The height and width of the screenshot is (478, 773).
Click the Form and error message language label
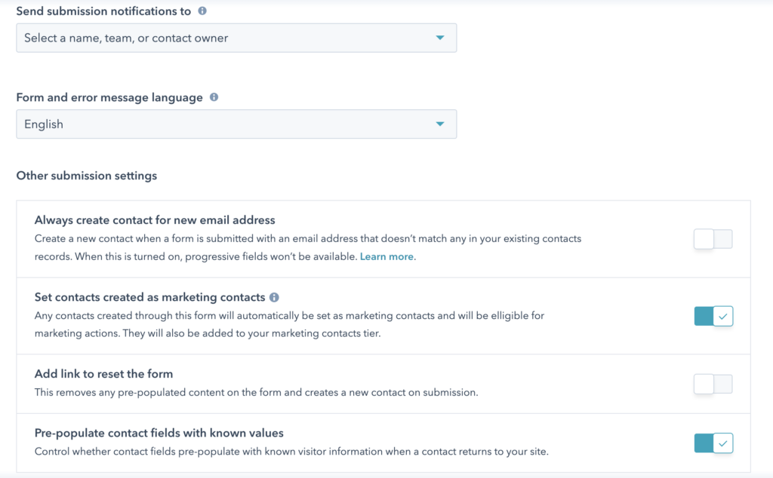coord(109,97)
